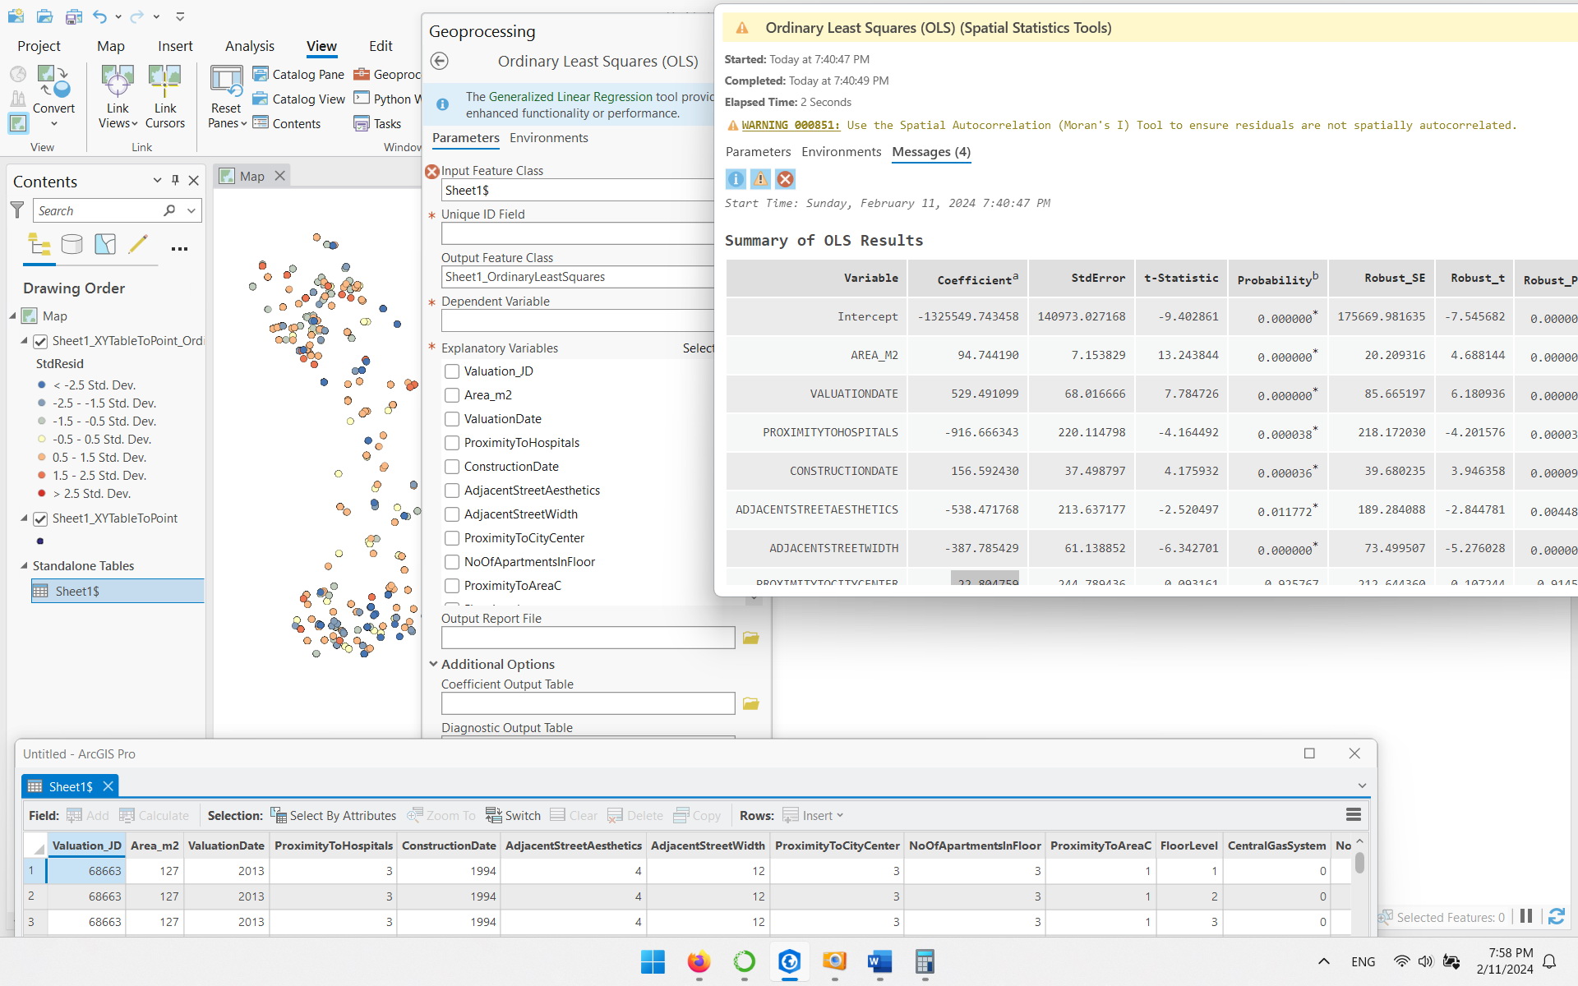
Task: Open table menu hamburger icon
Action: tap(1353, 814)
